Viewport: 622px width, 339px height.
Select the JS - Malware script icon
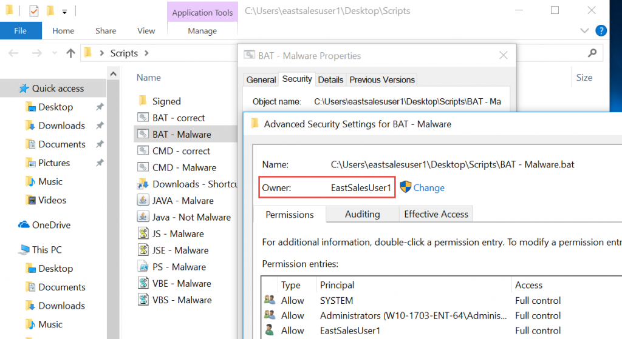143,233
